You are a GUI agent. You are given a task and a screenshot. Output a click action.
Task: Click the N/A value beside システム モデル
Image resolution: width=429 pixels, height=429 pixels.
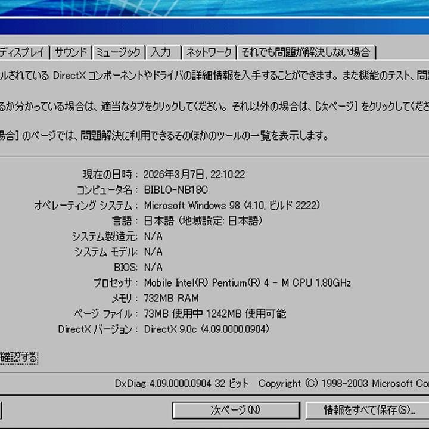[153, 251]
